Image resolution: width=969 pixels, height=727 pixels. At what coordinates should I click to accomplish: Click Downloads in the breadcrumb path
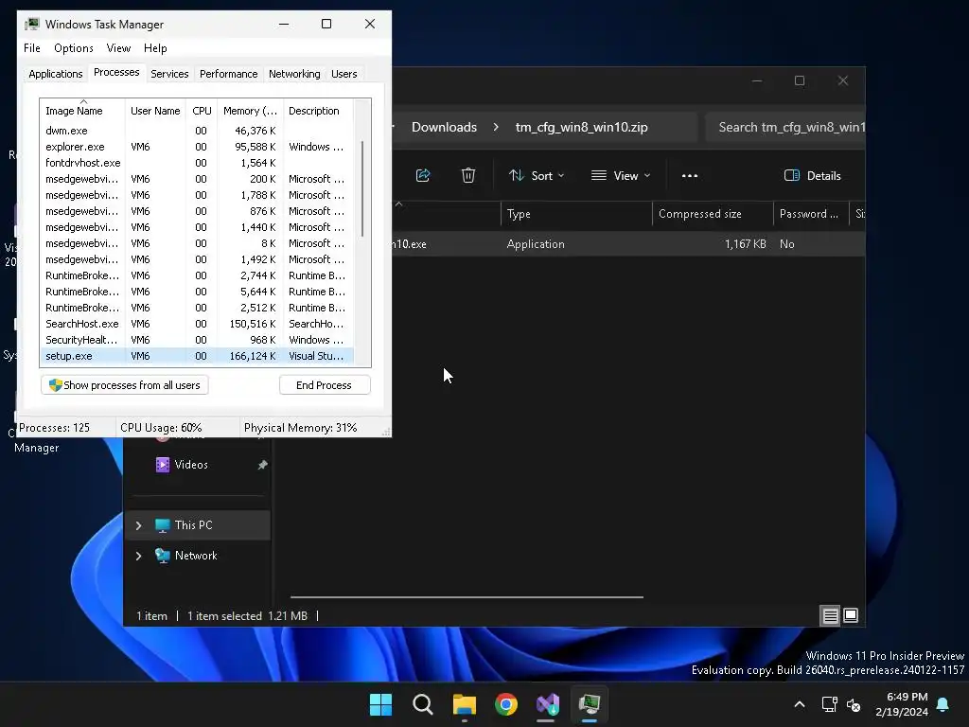point(445,127)
